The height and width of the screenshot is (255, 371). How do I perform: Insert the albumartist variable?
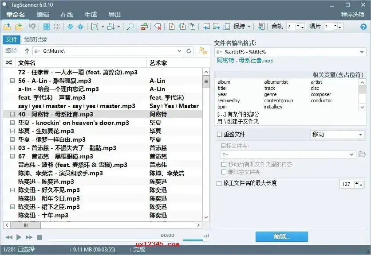point(276,82)
